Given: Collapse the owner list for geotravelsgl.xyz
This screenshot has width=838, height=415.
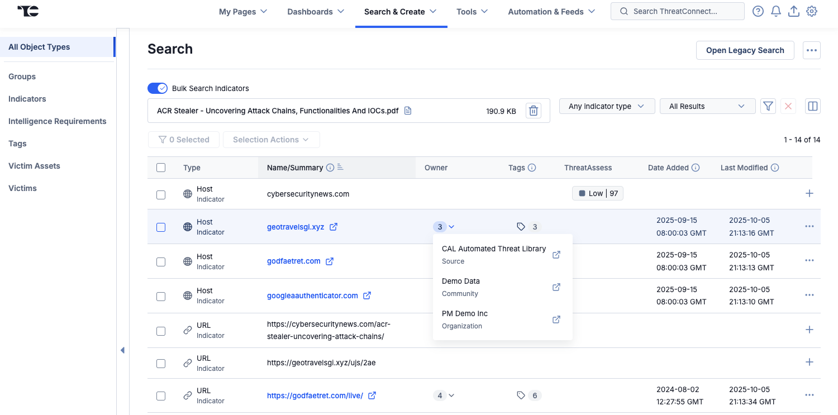Looking at the screenshot, I should 450,227.
